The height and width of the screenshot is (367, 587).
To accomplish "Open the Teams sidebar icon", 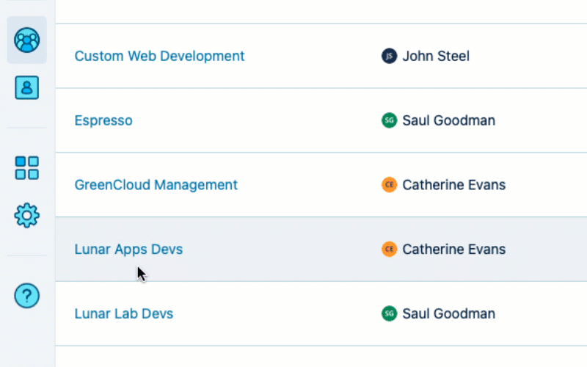I will (27, 40).
